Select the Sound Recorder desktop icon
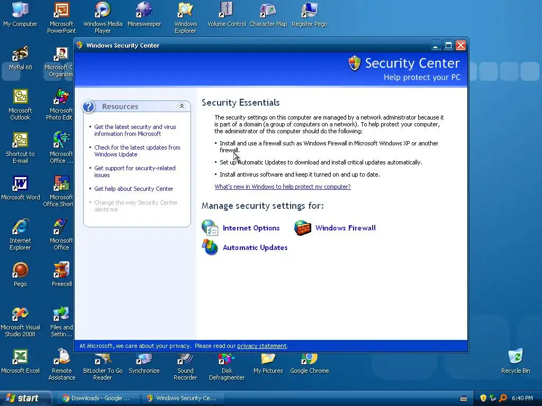 pos(185,367)
